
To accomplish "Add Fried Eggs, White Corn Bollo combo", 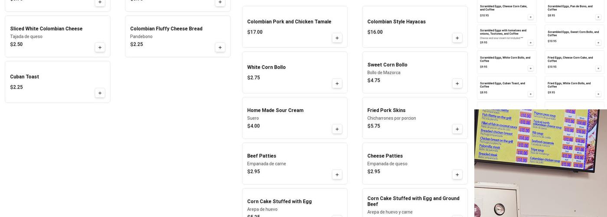I will coord(598,94).
